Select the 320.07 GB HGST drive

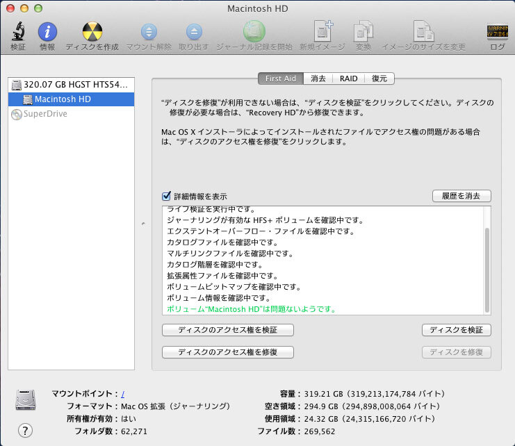72,85
